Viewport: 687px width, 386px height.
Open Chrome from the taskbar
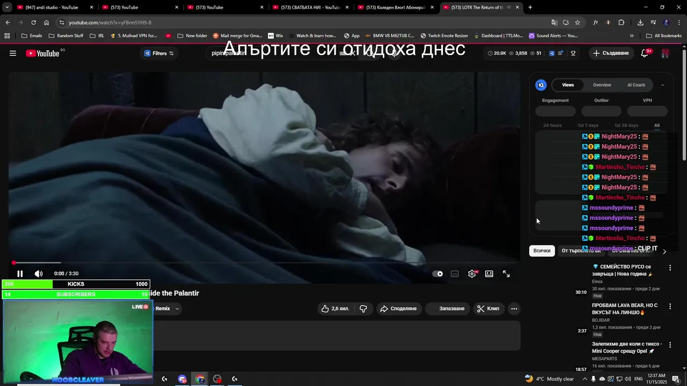coord(200,379)
